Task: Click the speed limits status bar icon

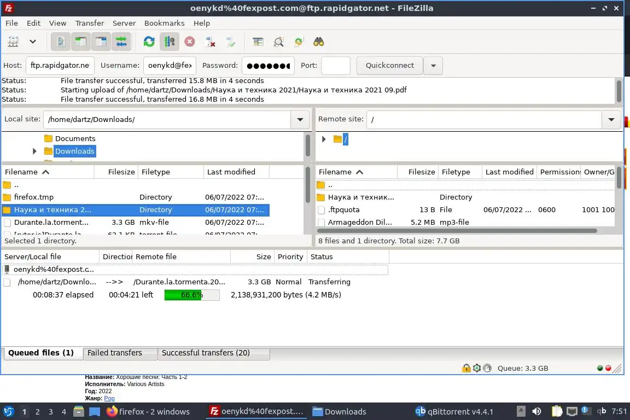Action: pos(487,368)
